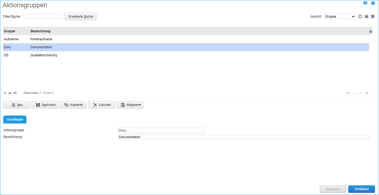The width and height of the screenshot is (379, 195).
Task: Click the gears settings icon below the table
Action: click(x=15, y=93)
